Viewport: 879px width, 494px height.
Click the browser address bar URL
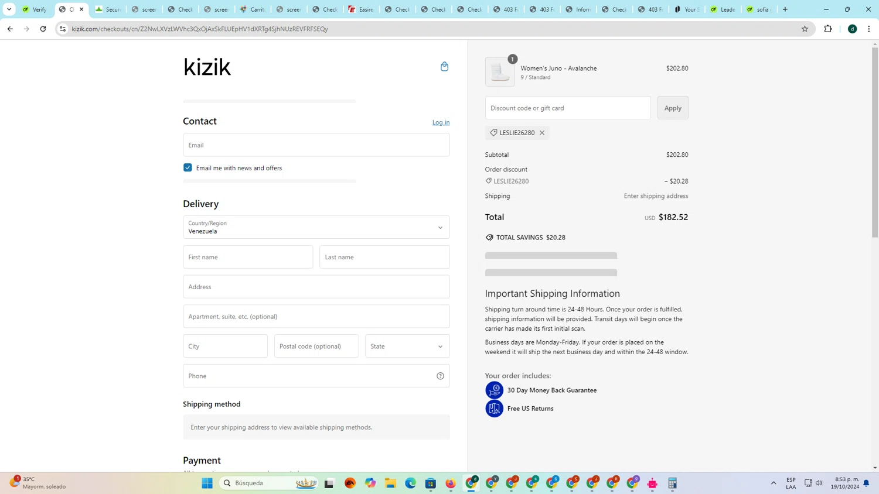pos(200,29)
